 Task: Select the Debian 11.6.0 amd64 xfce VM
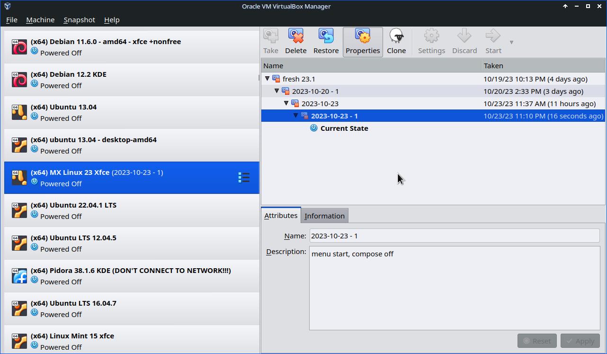[132, 47]
